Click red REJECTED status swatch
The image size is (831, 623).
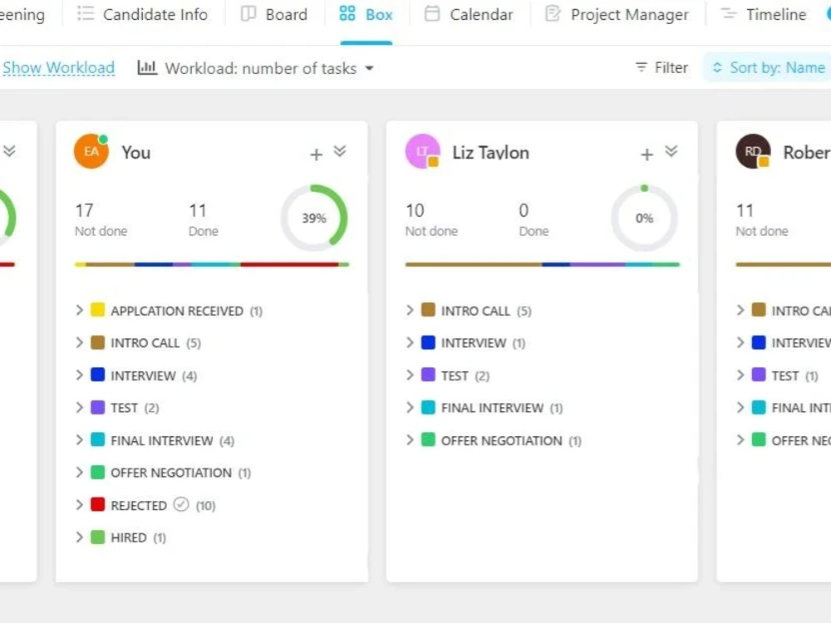(x=97, y=504)
